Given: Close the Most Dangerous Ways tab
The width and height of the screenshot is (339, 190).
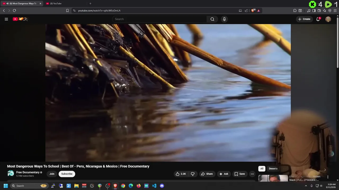Looking at the screenshot, I should tap(41, 3).
